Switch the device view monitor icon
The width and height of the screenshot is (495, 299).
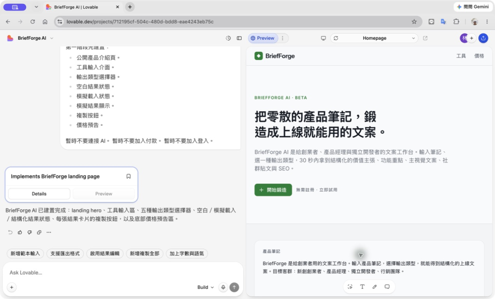323,38
